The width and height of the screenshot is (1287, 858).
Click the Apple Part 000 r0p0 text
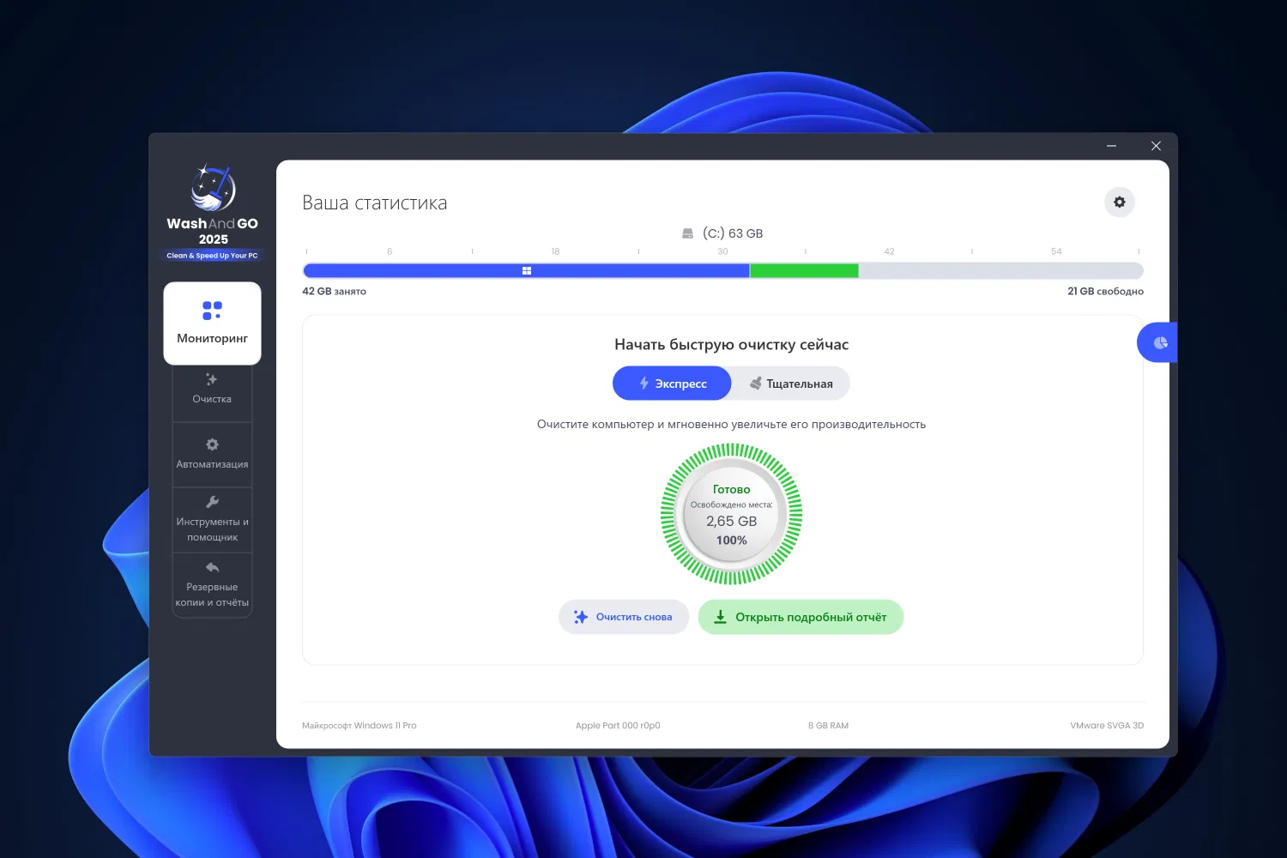pos(618,726)
